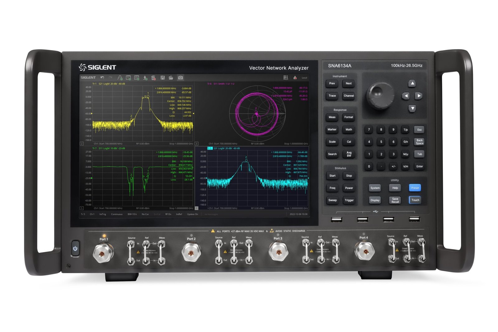Open the Continuous trigger mode in the status bar
498x332 pixels.
[117, 214]
